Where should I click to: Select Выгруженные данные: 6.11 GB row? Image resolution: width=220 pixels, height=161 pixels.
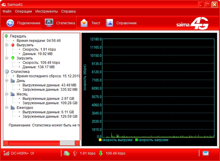point(48,112)
